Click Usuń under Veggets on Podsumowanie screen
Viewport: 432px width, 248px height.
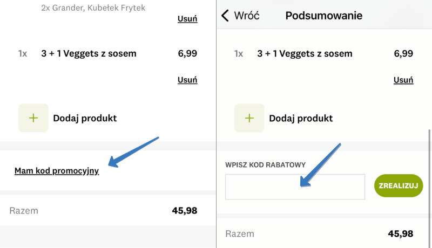coord(403,80)
